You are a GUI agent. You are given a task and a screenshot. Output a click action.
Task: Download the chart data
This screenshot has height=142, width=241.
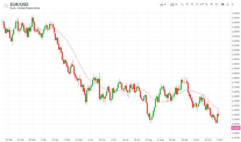(227, 5)
